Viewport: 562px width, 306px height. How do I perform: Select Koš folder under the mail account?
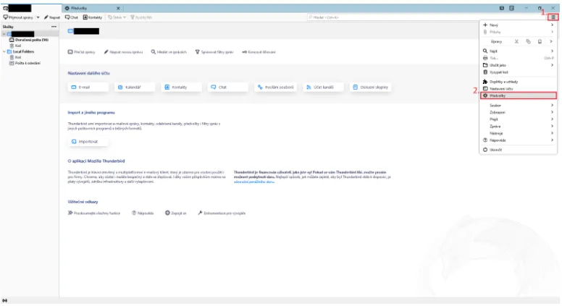pos(15,46)
